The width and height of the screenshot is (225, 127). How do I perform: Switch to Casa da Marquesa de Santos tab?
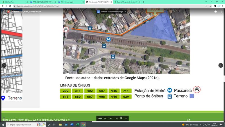click(x=127, y=2)
